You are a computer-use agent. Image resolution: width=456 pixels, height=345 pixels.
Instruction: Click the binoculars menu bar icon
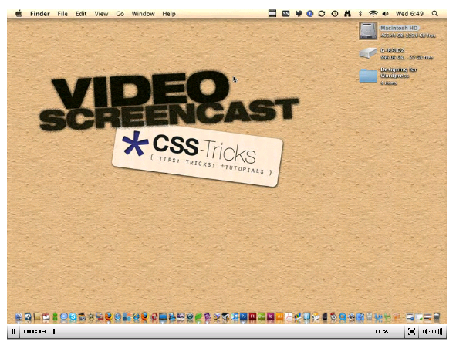coord(347,14)
